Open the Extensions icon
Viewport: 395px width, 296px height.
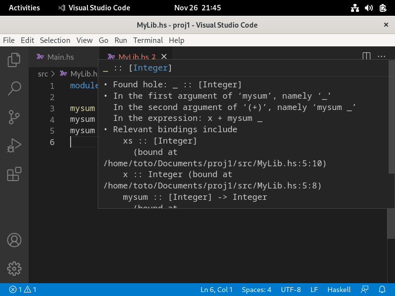(14, 174)
